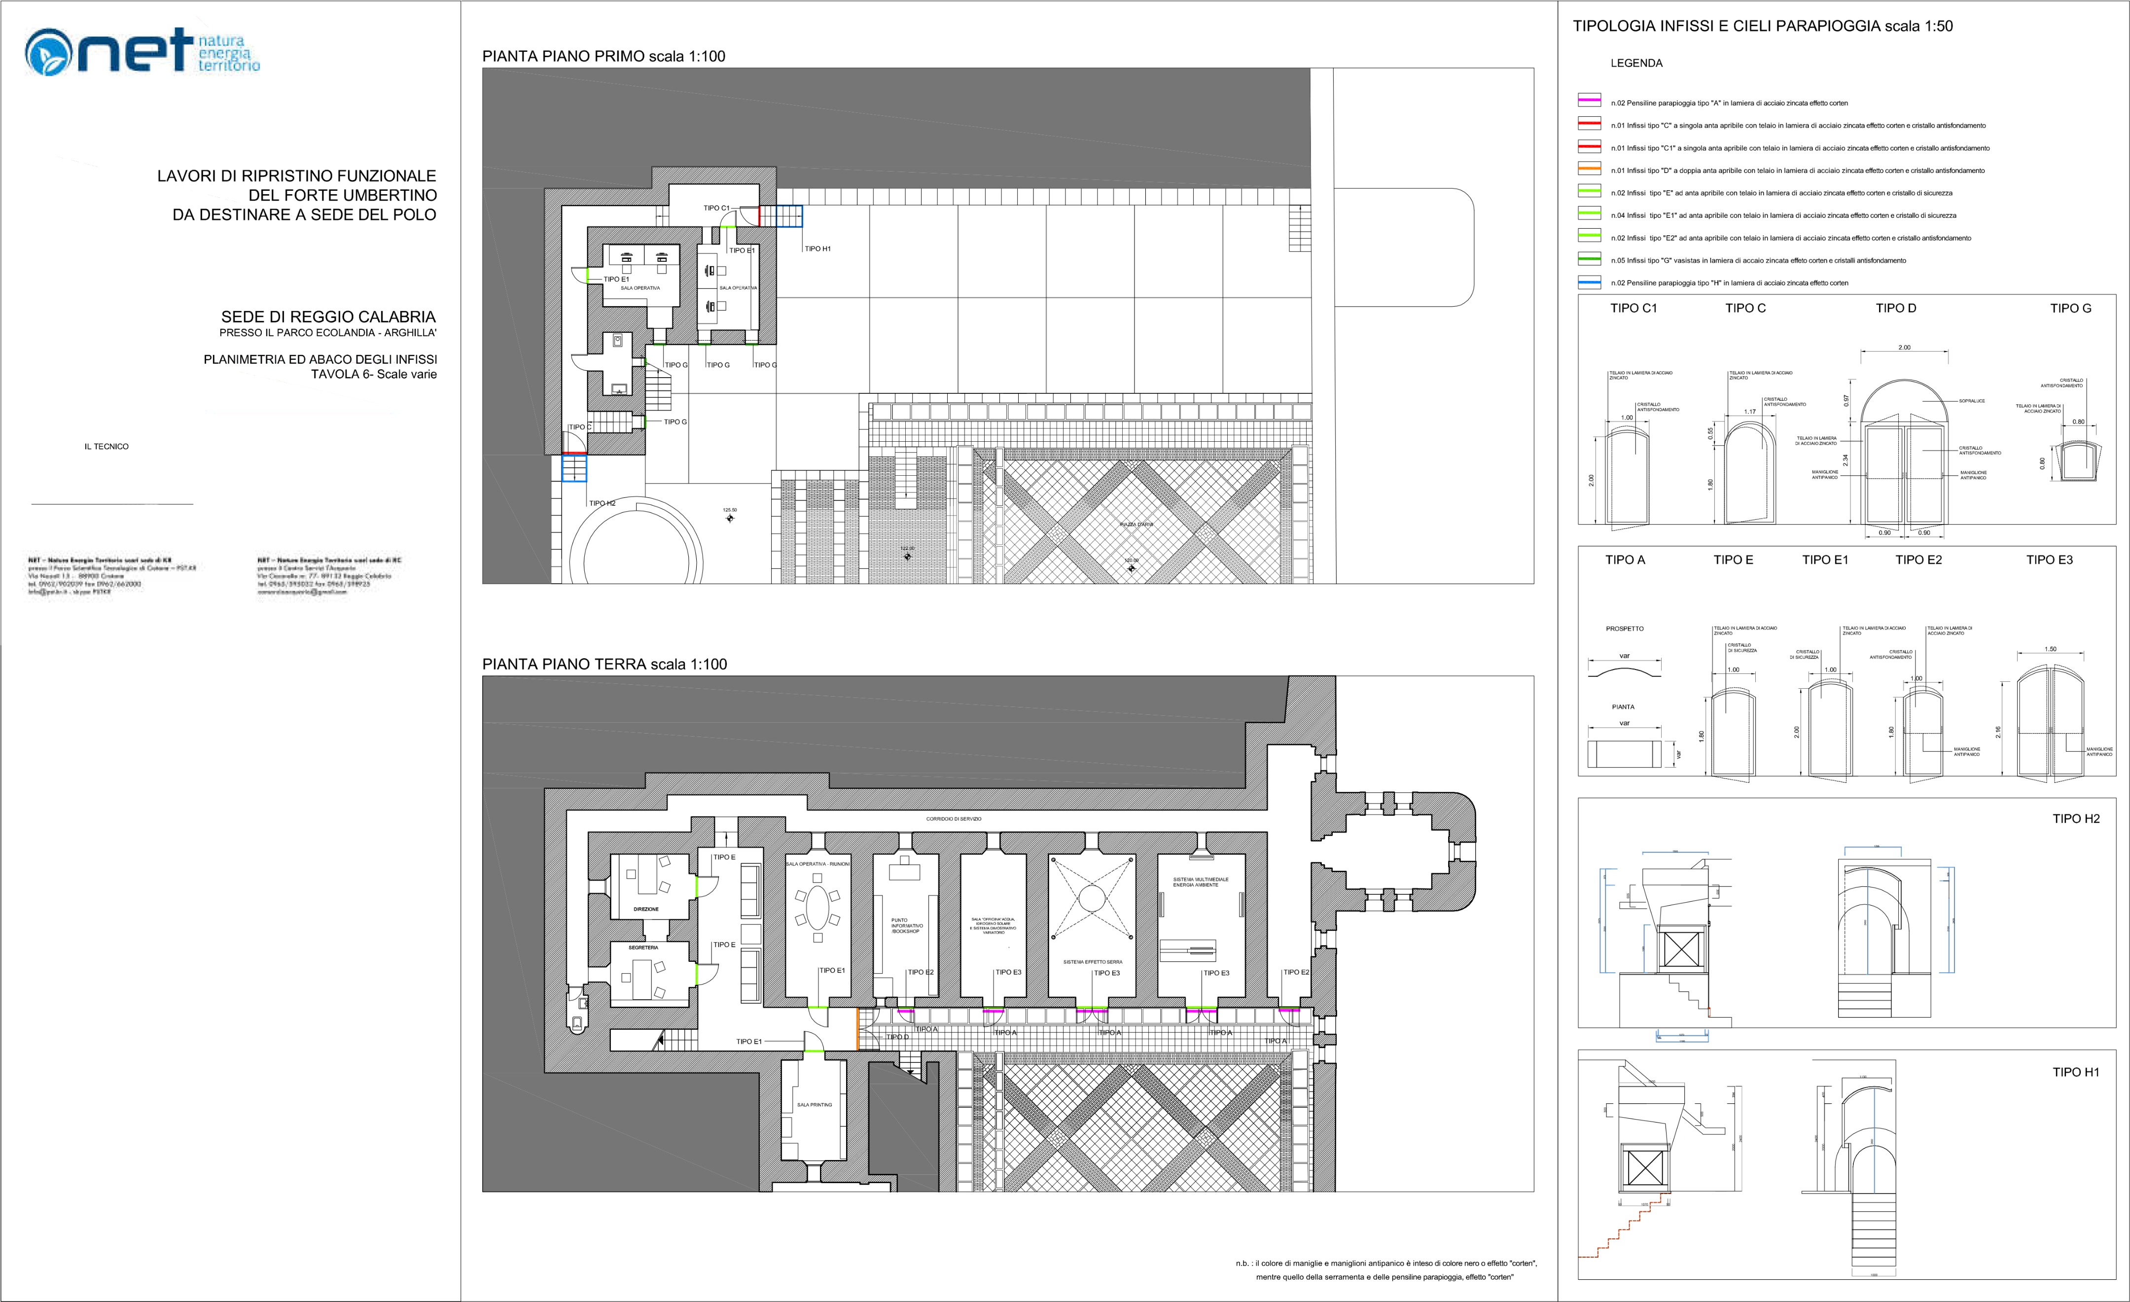
Task: Click the "1.17" width dimension on TIPO C
Action: coord(1750,412)
